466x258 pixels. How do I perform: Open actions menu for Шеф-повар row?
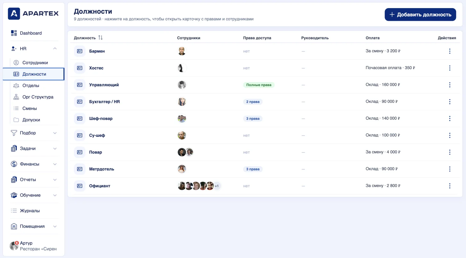pyautogui.click(x=450, y=118)
